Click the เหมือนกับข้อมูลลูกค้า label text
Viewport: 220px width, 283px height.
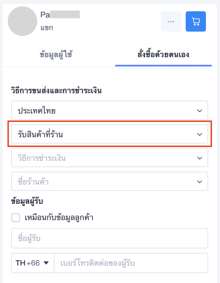click(x=59, y=218)
